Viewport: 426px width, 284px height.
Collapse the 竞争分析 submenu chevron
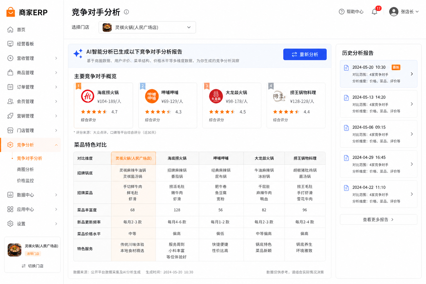point(56,145)
